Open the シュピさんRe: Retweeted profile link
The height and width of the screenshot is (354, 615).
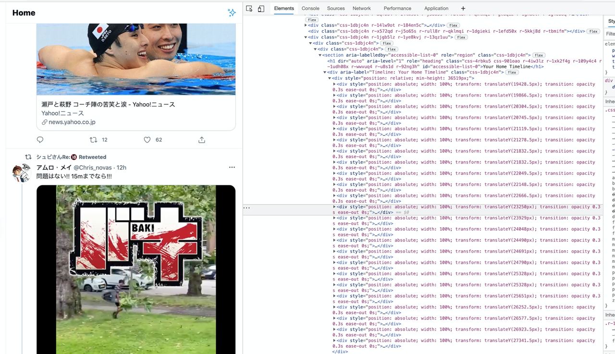click(x=71, y=157)
